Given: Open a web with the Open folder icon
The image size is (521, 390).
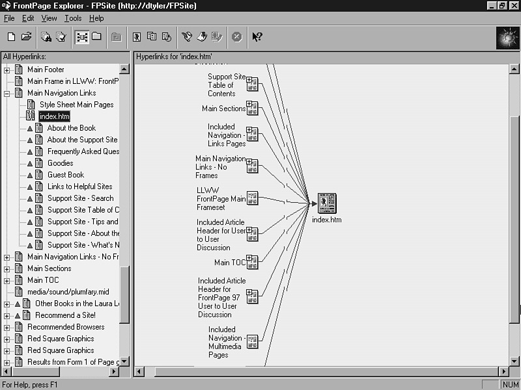Looking at the screenshot, I should pos(27,37).
